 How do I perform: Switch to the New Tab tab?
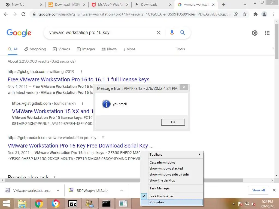coord(23,5)
